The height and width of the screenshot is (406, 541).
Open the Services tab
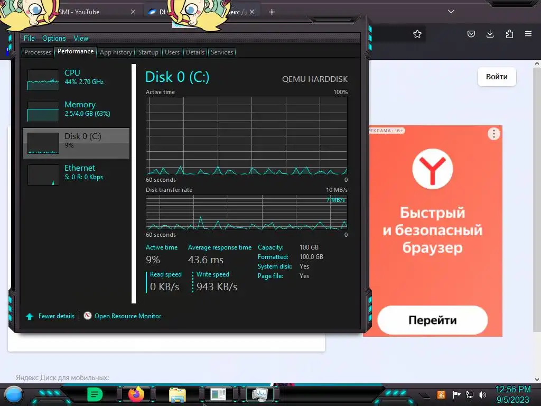pos(222,52)
